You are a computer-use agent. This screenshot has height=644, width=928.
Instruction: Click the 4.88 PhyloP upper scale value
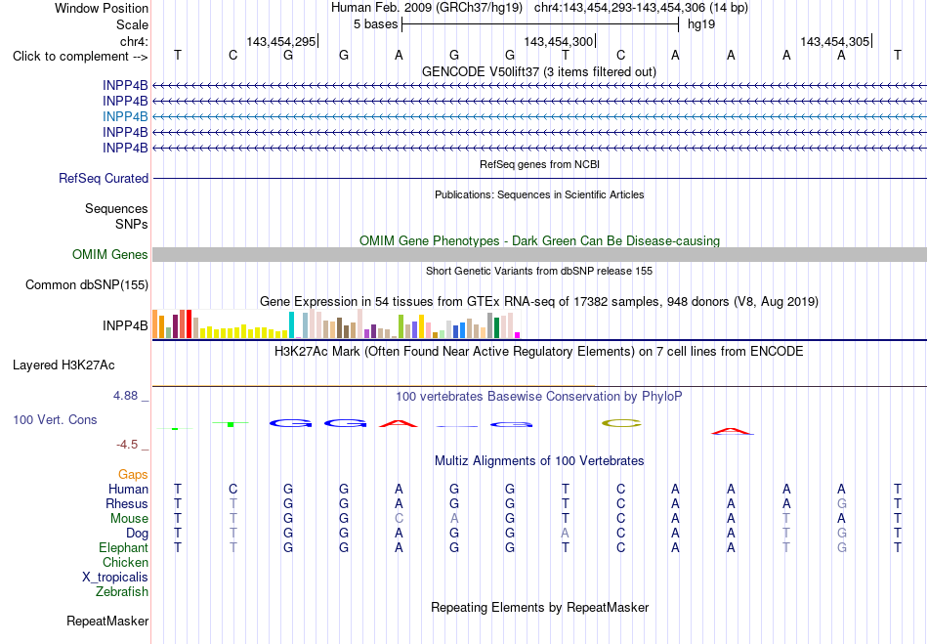point(125,396)
